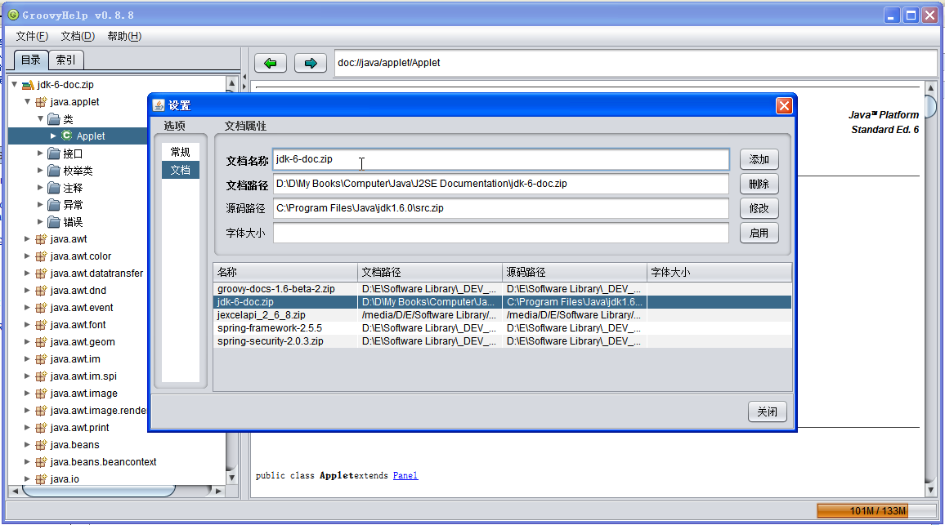Select 文档 in settings options list
The image size is (945, 525).
(180, 171)
